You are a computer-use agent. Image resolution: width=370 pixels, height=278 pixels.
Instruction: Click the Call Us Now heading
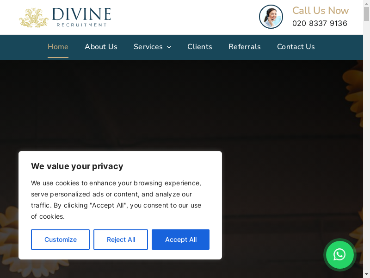coord(321,10)
